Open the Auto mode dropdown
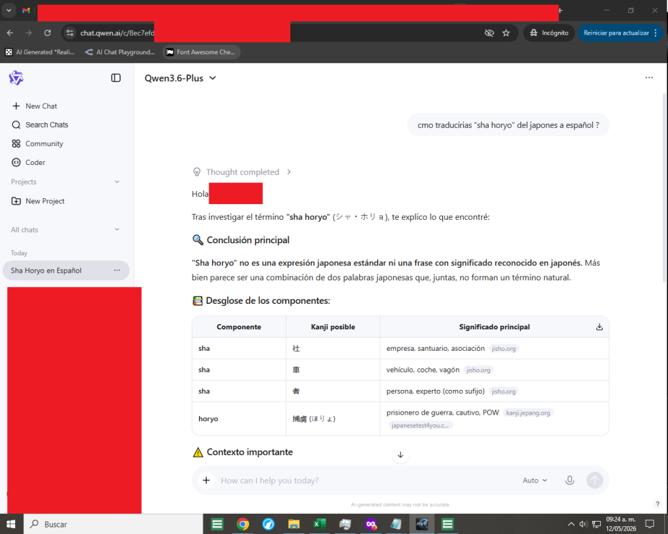This screenshot has height=534, width=668. click(x=535, y=481)
